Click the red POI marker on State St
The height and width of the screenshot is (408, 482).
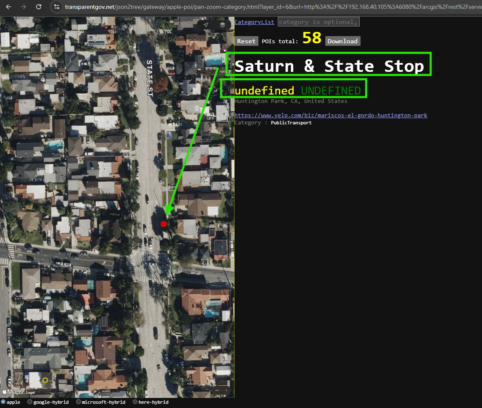click(163, 224)
